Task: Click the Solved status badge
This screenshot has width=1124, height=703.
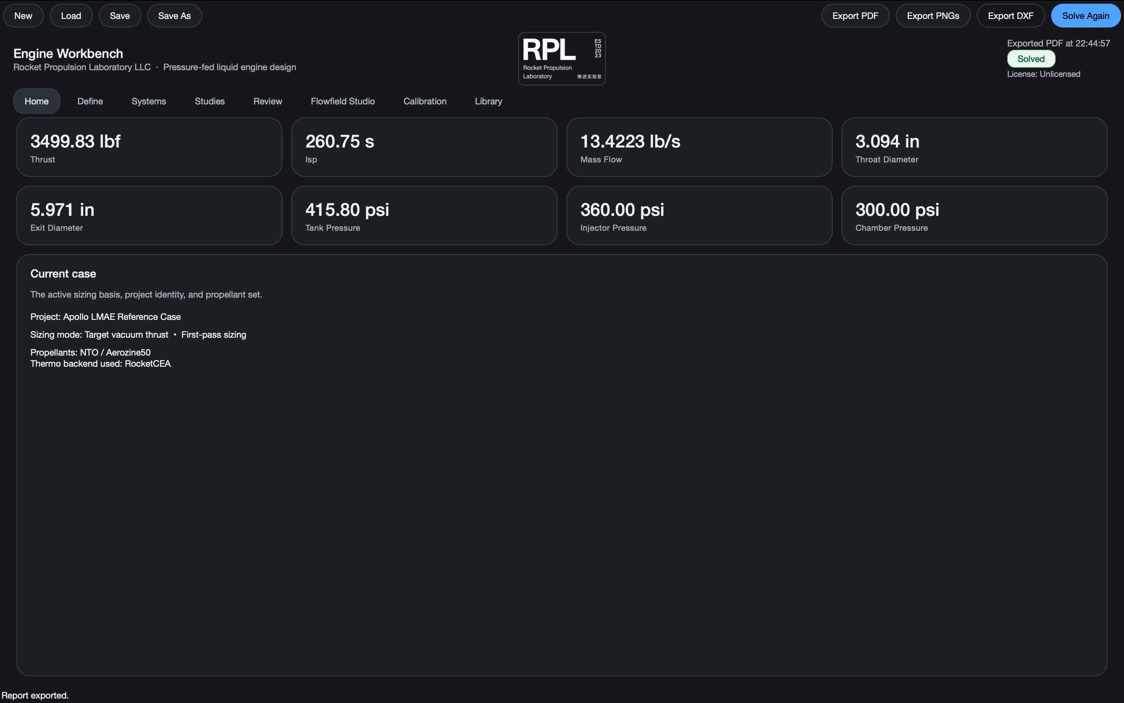Action: [1031, 59]
